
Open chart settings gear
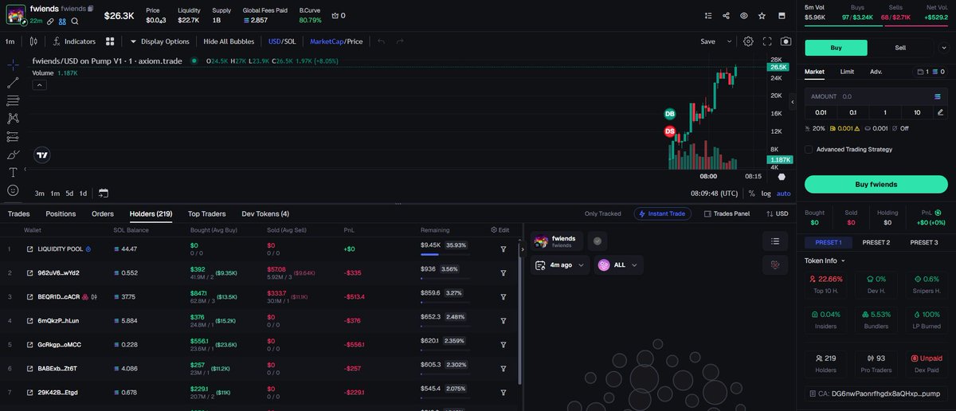[748, 41]
